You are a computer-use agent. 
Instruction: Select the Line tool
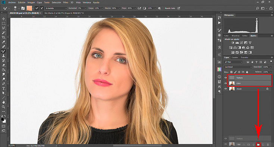pos(3,98)
